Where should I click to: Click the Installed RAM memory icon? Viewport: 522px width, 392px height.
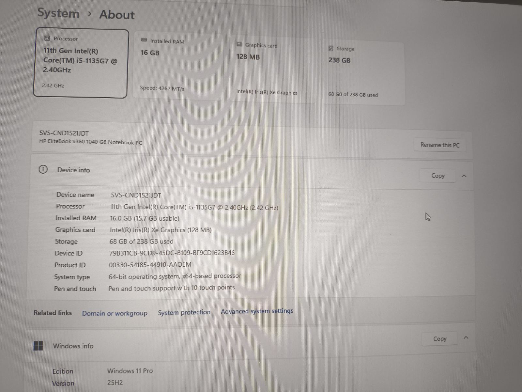click(144, 40)
